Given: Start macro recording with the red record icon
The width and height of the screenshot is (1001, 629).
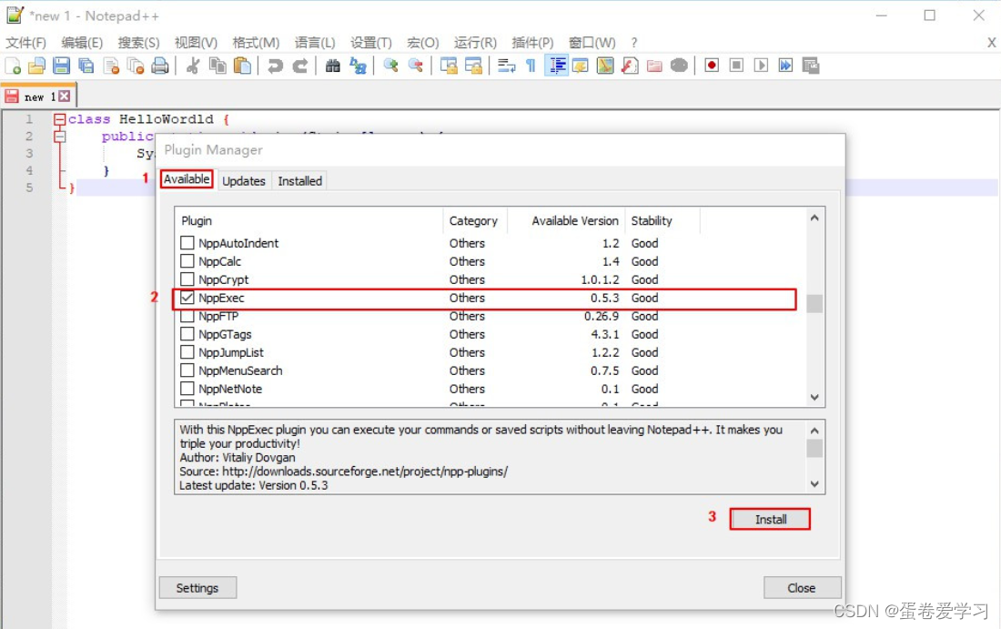Looking at the screenshot, I should click(x=711, y=65).
